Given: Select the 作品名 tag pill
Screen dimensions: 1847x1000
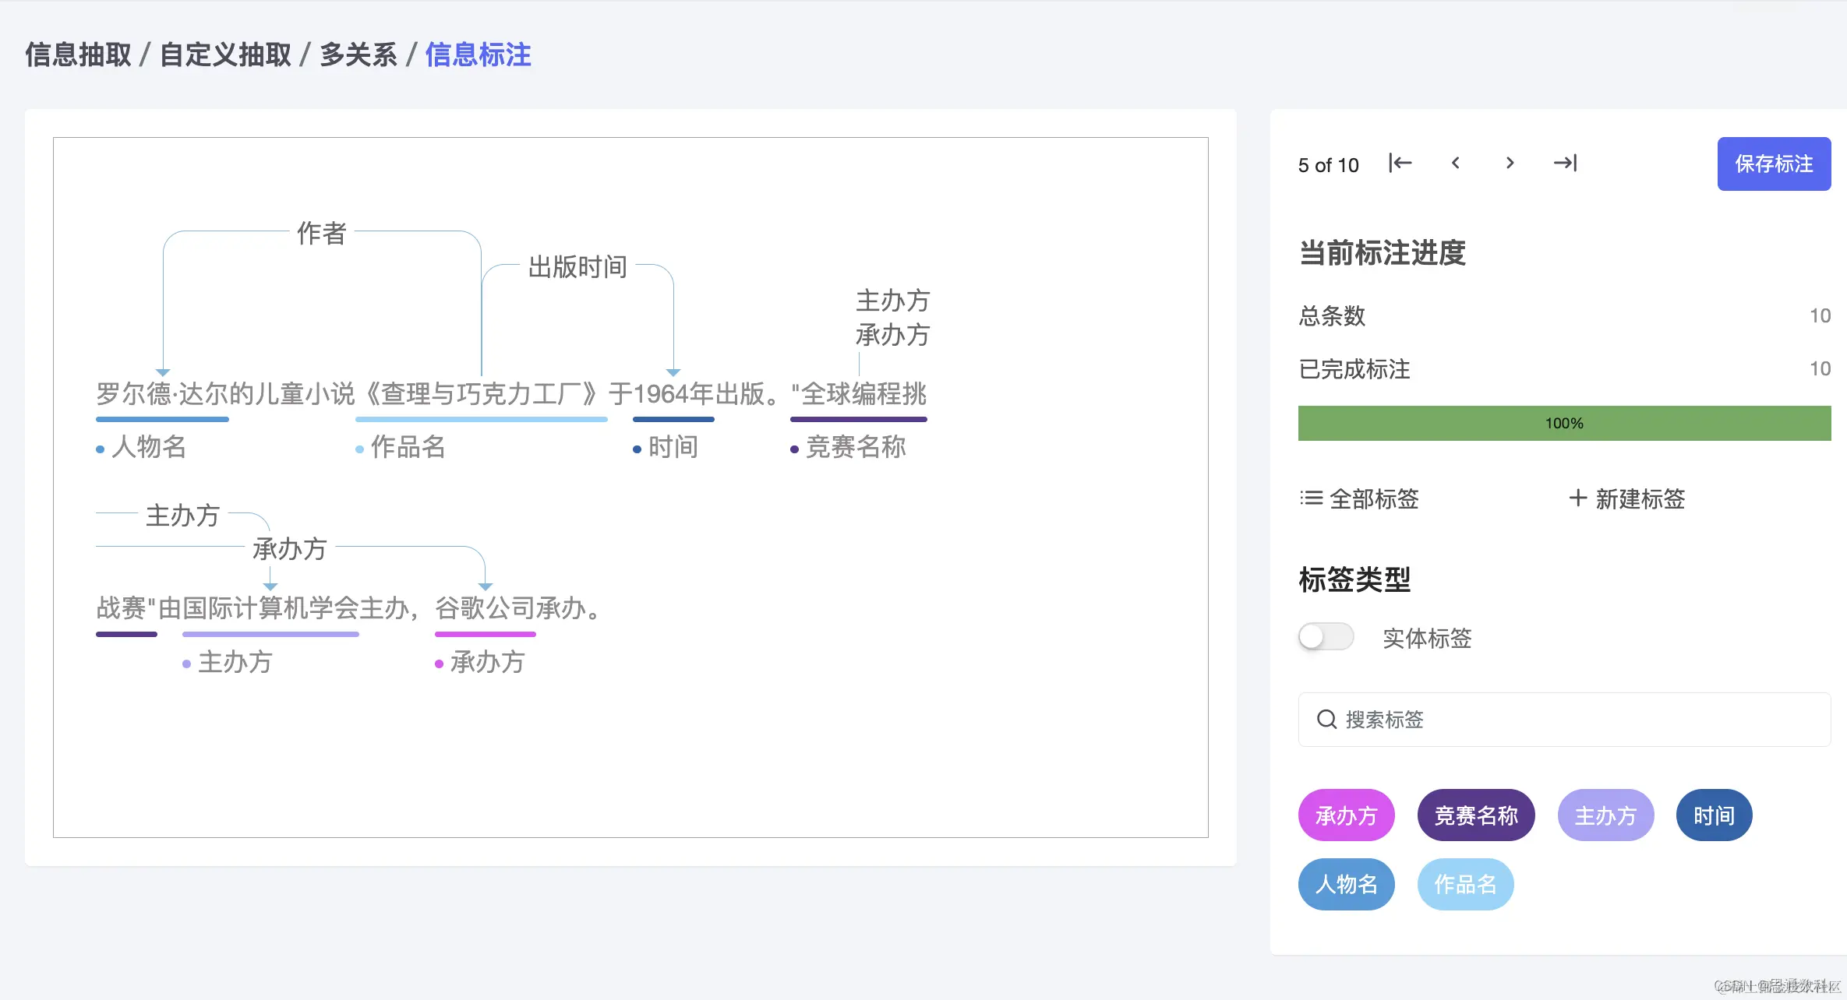Looking at the screenshot, I should [1465, 884].
